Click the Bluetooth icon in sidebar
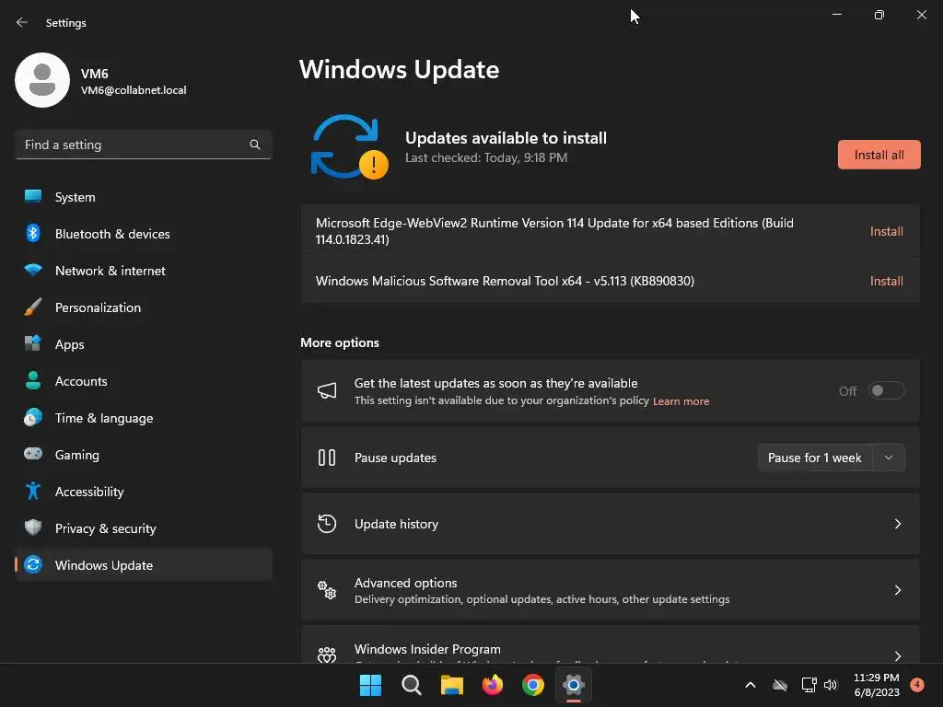 click(33, 233)
